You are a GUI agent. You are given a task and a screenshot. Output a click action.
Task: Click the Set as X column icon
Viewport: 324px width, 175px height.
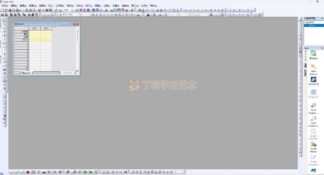pos(190,10)
